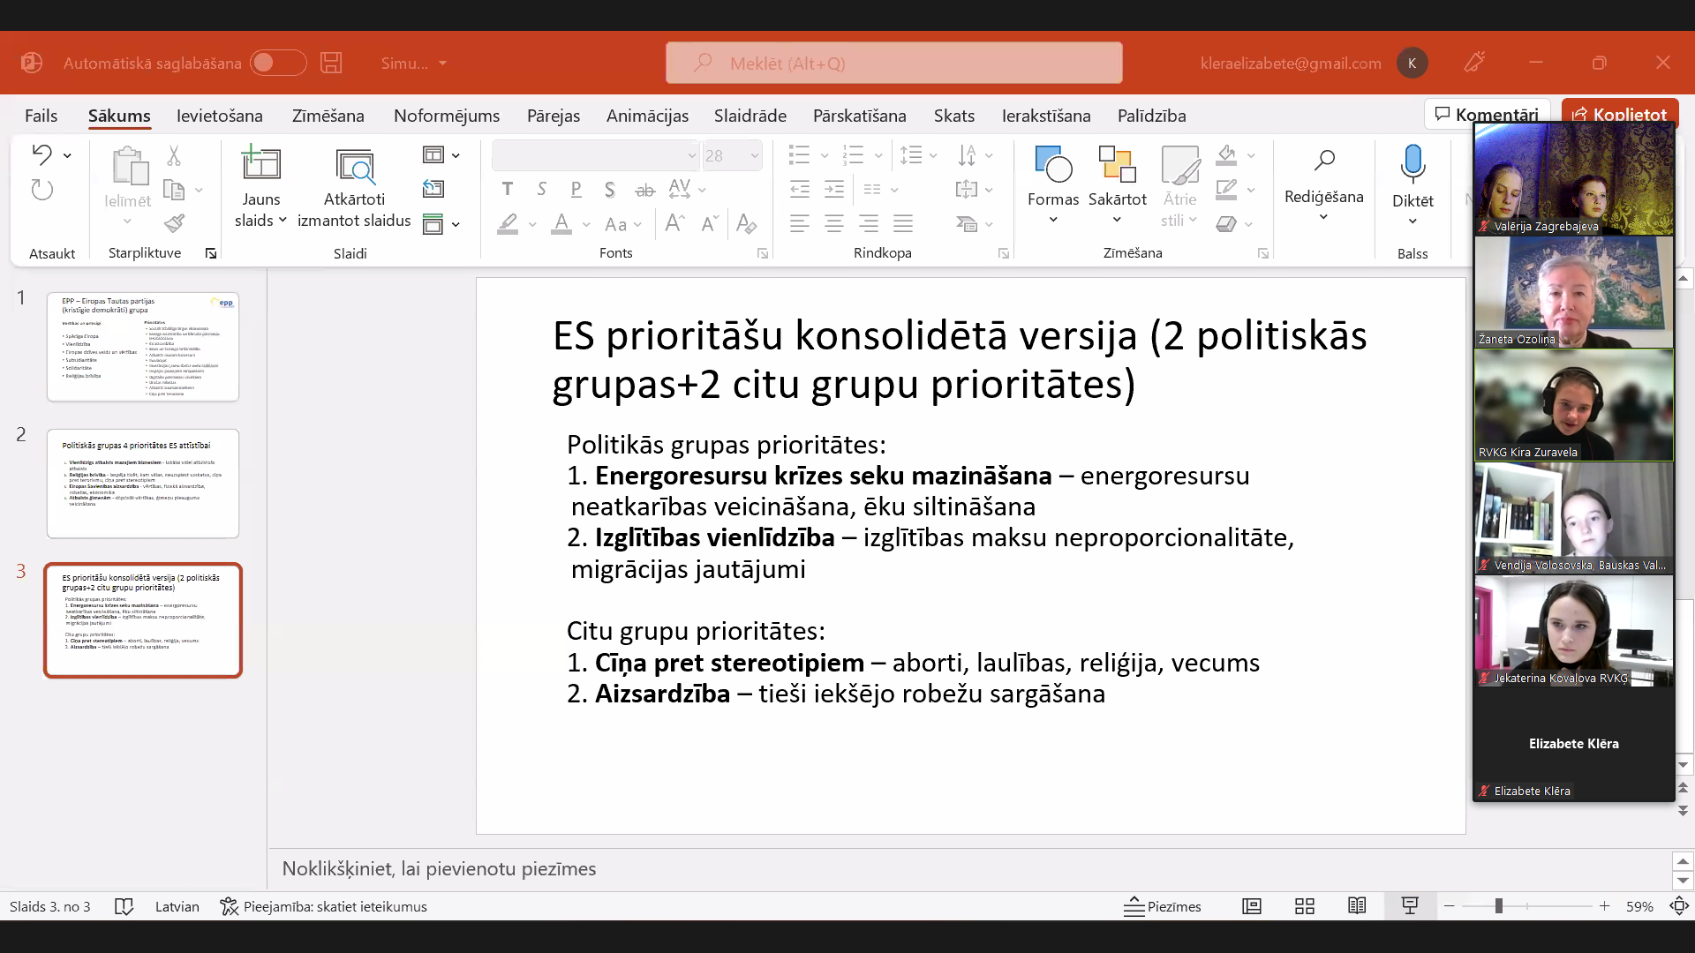Open Rediģēšana search icon
The width and height of the screenshot is (1695, 953).
click(x=1324, y=161)
